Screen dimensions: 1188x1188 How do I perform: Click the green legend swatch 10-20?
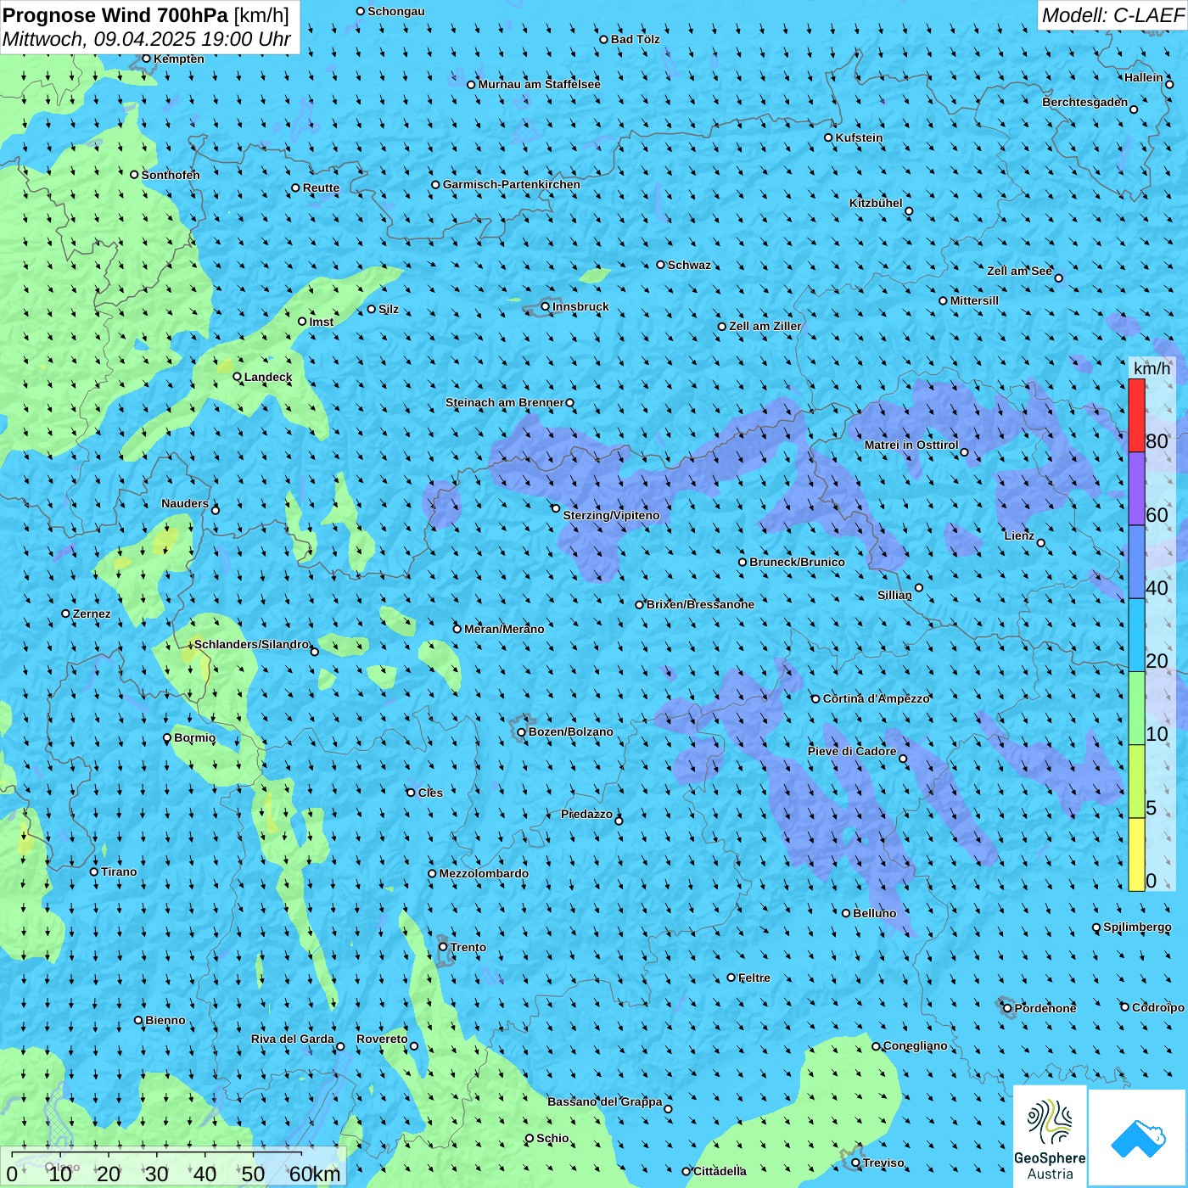click(1136, 709)
